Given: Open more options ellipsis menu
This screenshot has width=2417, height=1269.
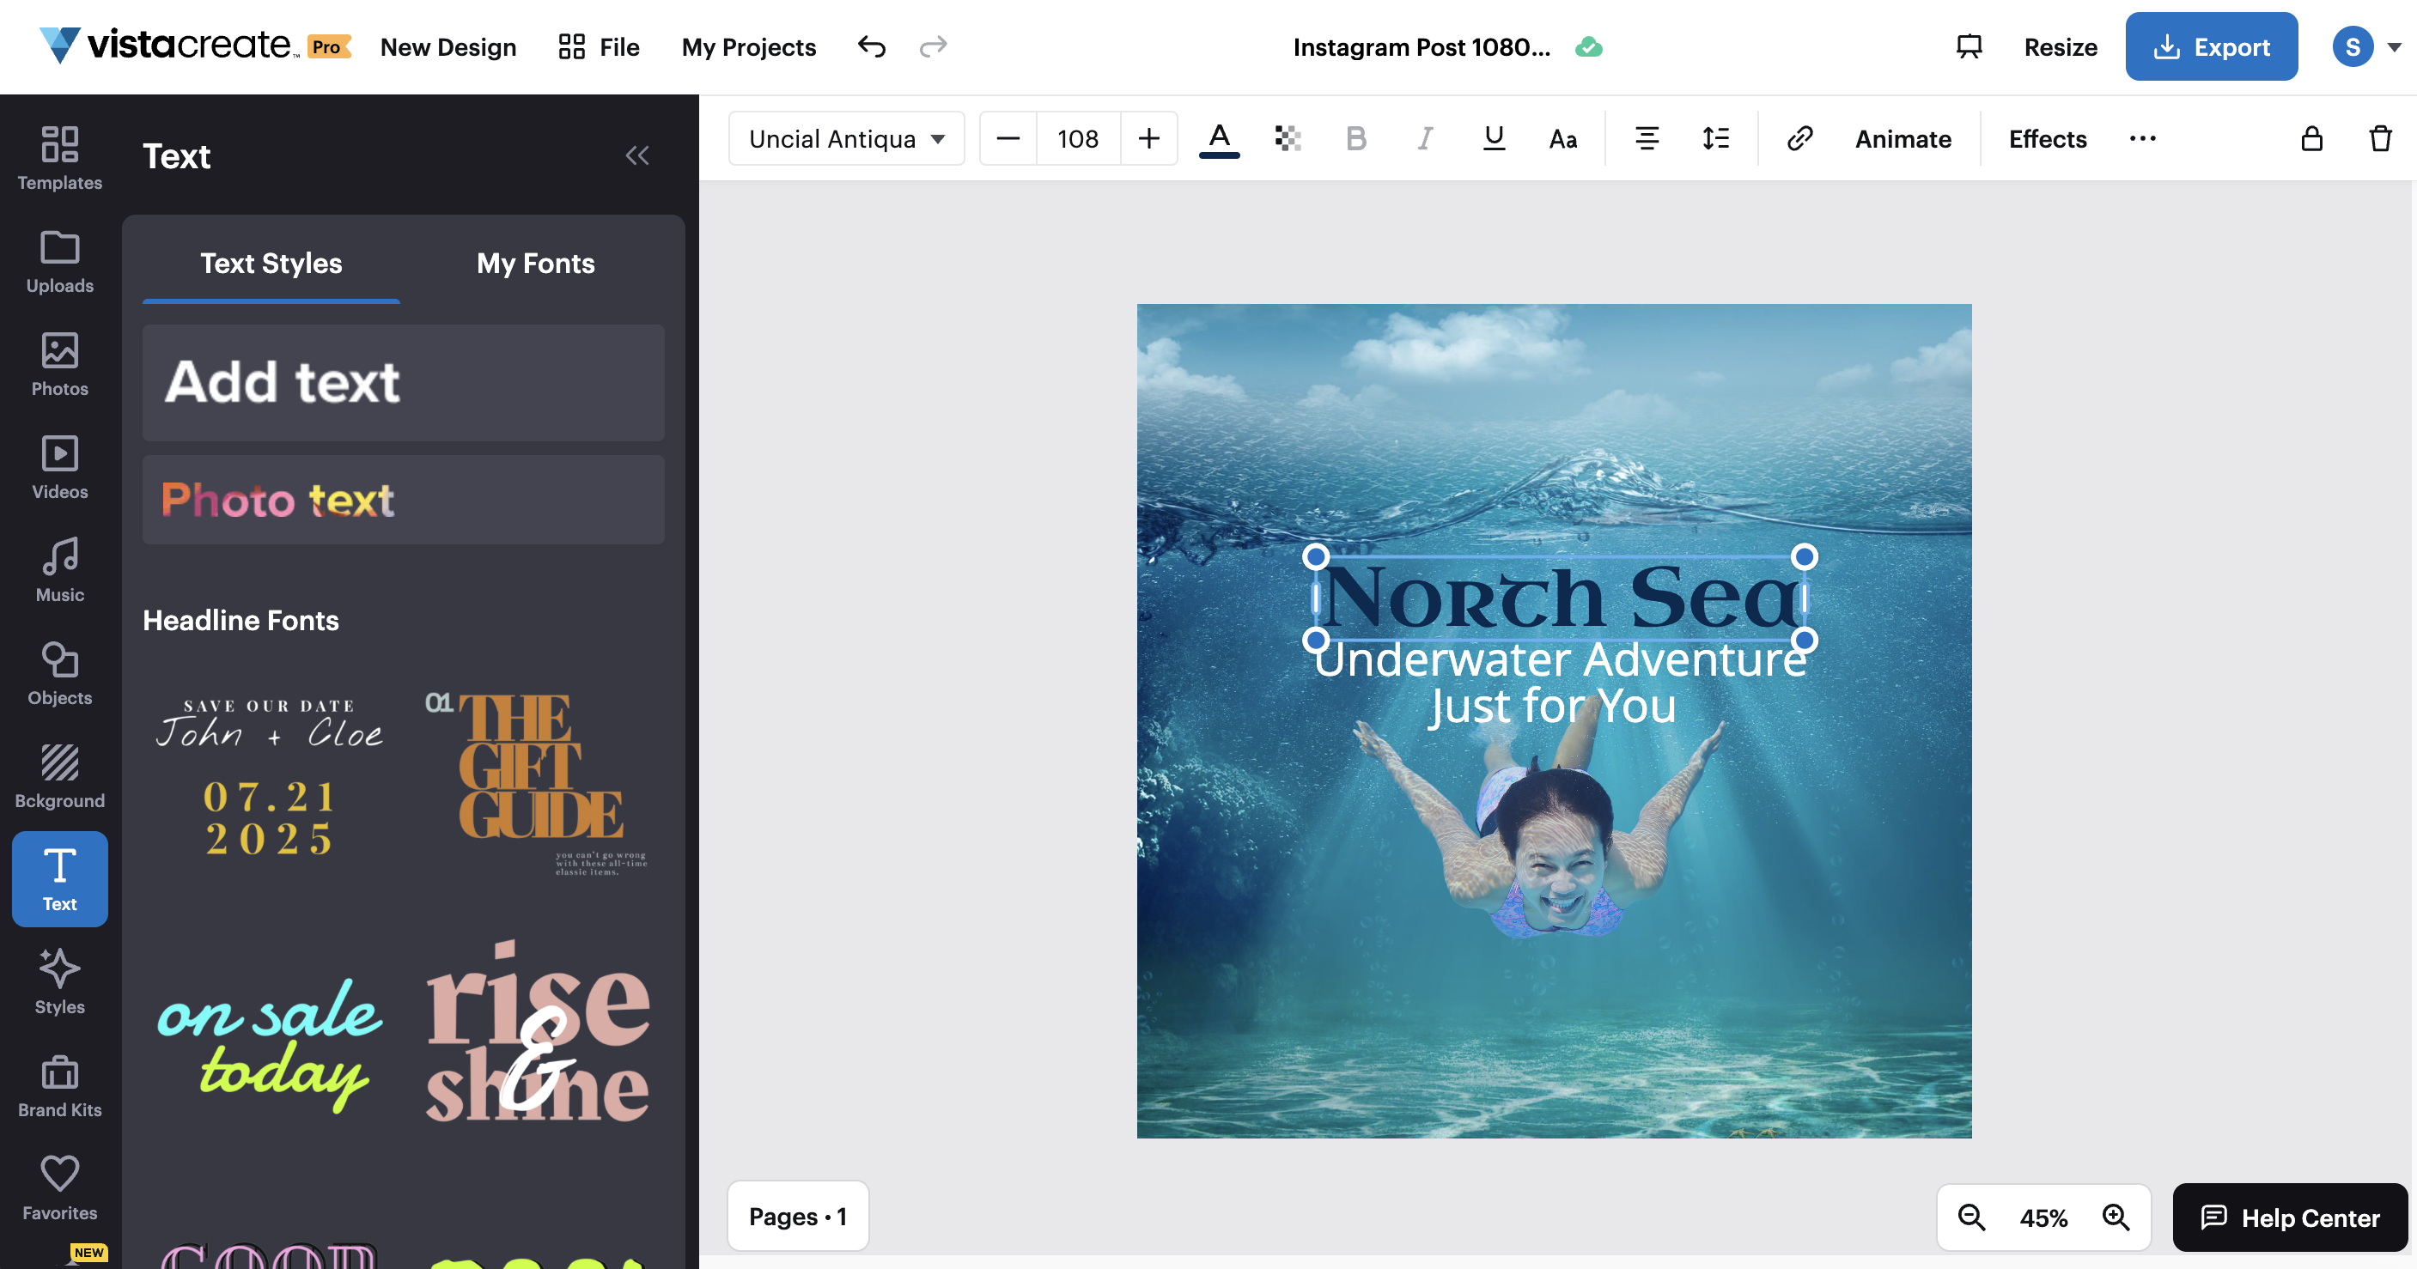Looking at the screenshot, I should click(2142, 139).
